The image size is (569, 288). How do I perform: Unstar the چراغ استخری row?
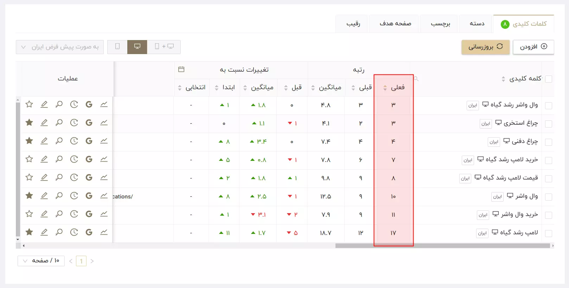(x=29, y=123)
